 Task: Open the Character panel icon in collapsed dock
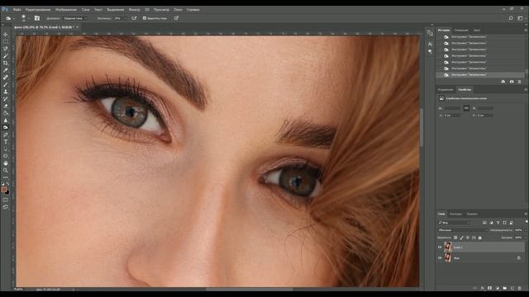(430, 44)
